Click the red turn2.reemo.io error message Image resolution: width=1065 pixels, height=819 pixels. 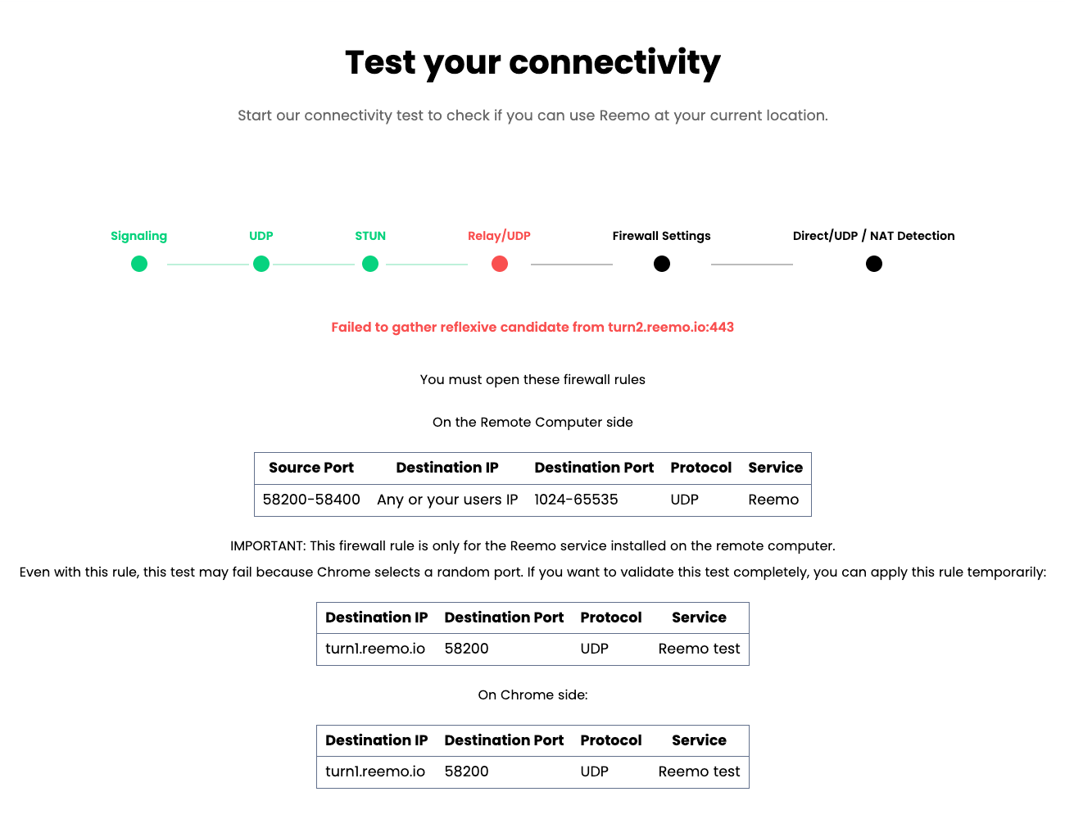[x=532, y=327]
